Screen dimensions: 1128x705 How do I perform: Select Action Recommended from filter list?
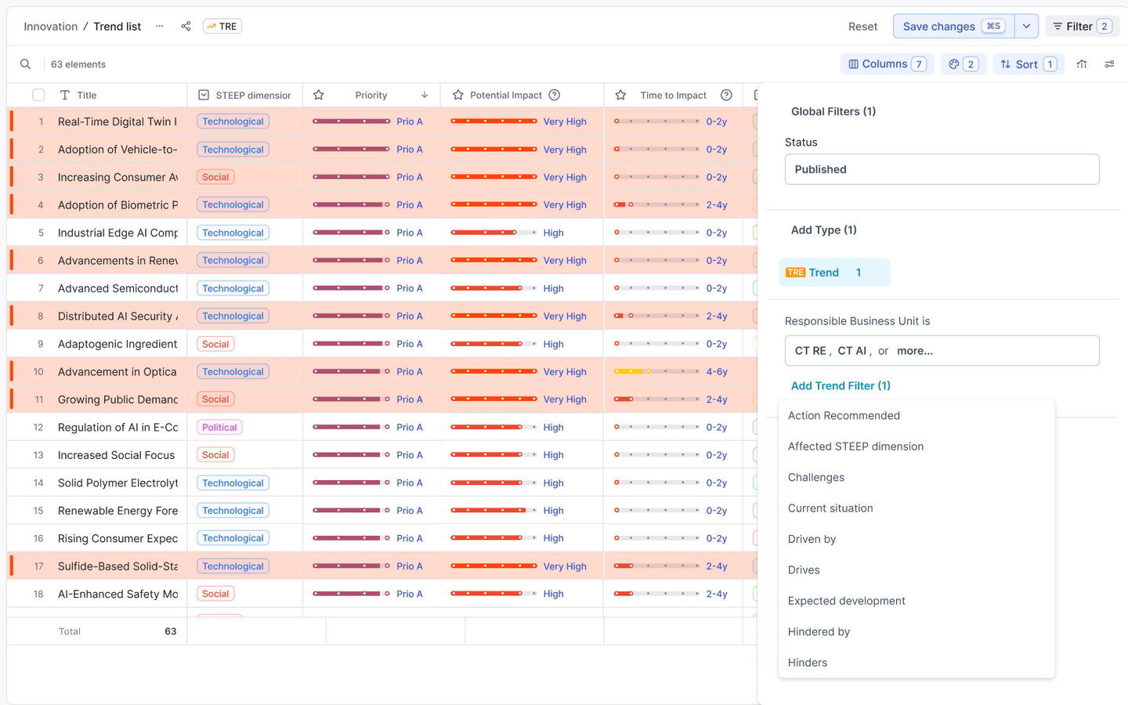[x=916, y=416]
